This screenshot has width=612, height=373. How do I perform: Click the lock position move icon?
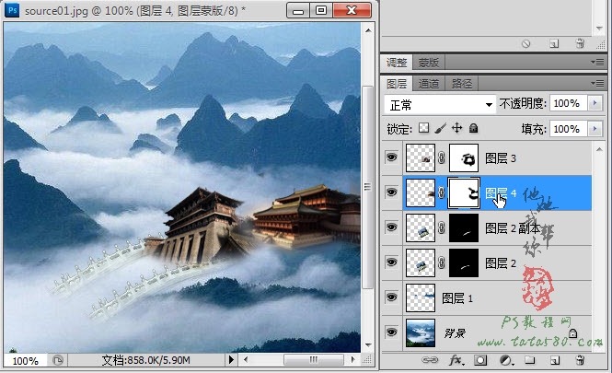[x=456, y=128]
